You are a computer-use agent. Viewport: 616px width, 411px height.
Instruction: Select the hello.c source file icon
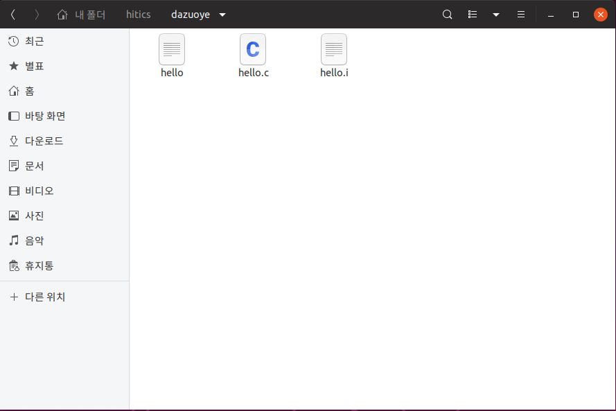pyautogui.click(x=253, y=49)
